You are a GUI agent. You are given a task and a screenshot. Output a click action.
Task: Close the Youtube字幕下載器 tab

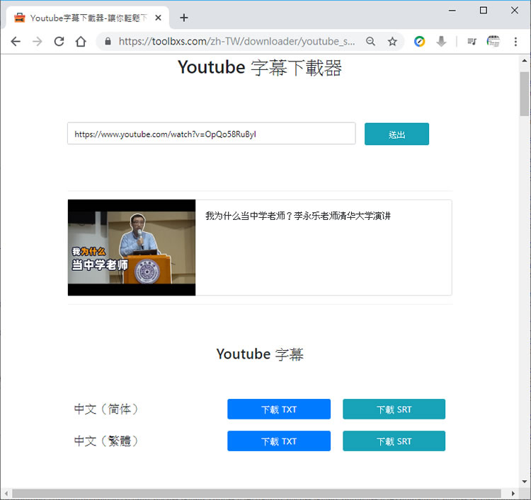tap(158, 18)
